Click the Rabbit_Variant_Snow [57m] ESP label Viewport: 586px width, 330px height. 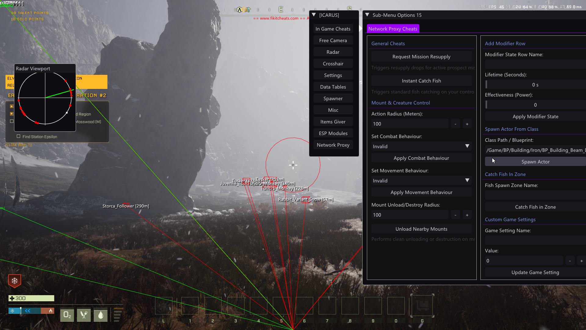click(x=306, y=200)
